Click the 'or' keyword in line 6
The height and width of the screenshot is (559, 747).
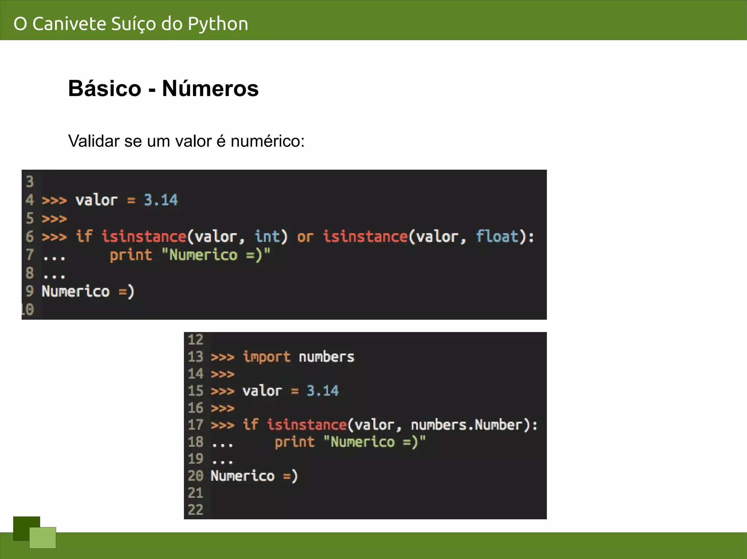[305, 237]
